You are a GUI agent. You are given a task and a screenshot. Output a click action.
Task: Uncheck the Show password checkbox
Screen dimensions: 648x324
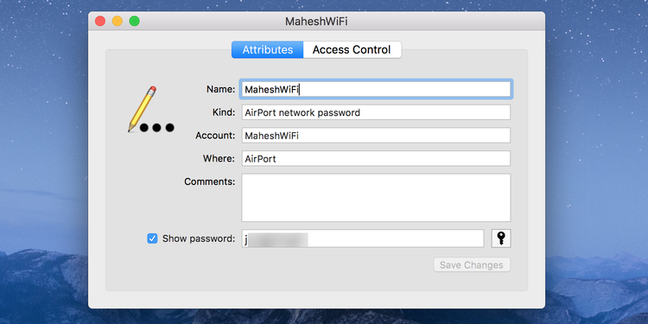[152, 238]
